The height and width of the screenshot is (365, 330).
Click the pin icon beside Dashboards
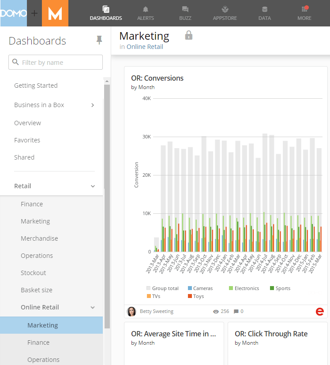coord(99,40)
